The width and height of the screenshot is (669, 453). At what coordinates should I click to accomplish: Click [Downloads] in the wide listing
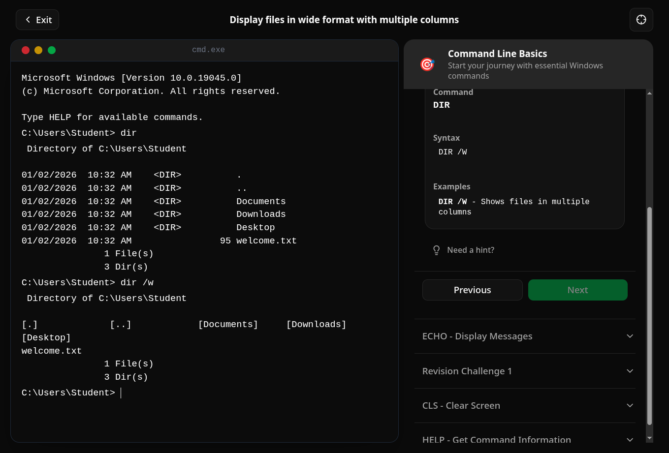pyautogui.click(x=316, y=325)
